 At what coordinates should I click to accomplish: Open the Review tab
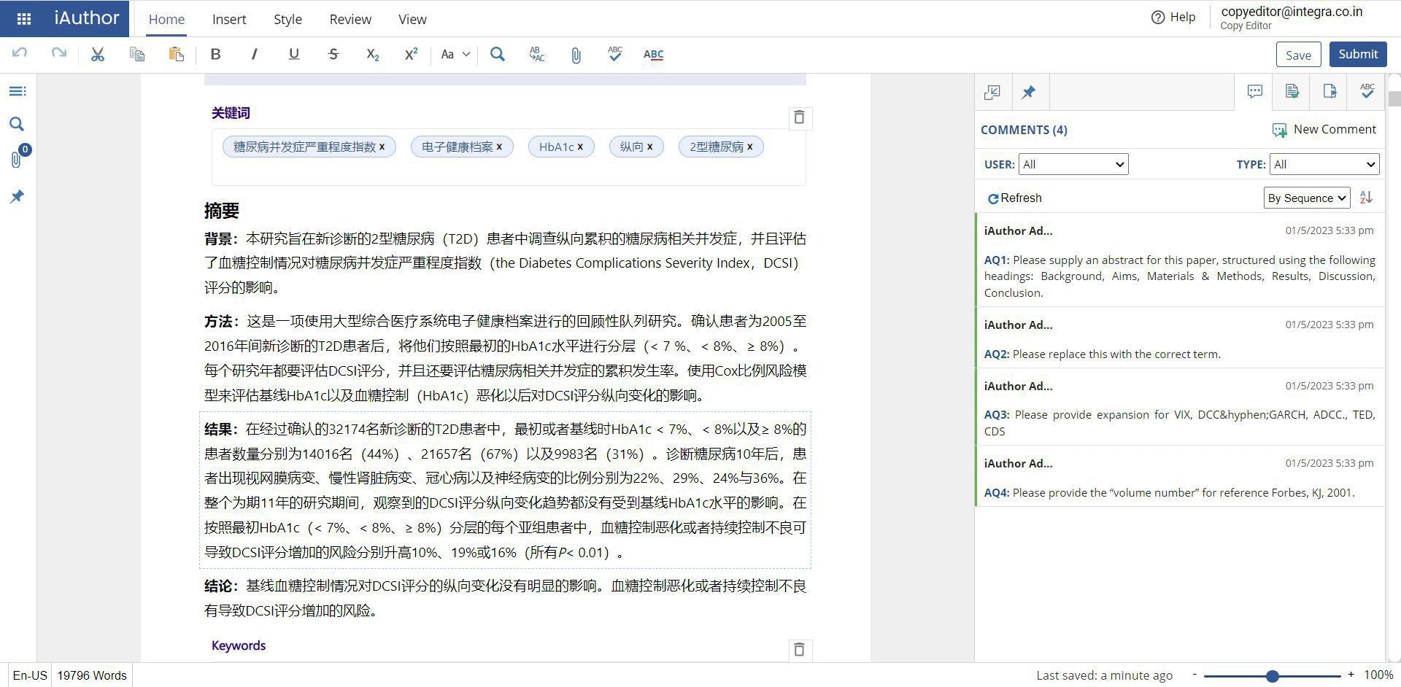point(350,20)
